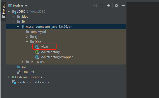Click the mysql-connector jar archive icon
Viewport: 159px width, 98px height.
[23, 27]
